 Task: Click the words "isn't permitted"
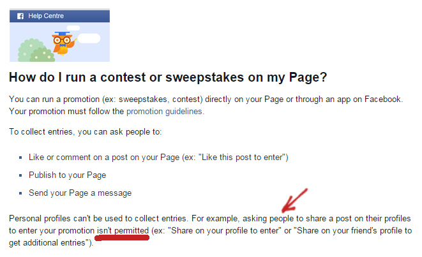(123, 230)
